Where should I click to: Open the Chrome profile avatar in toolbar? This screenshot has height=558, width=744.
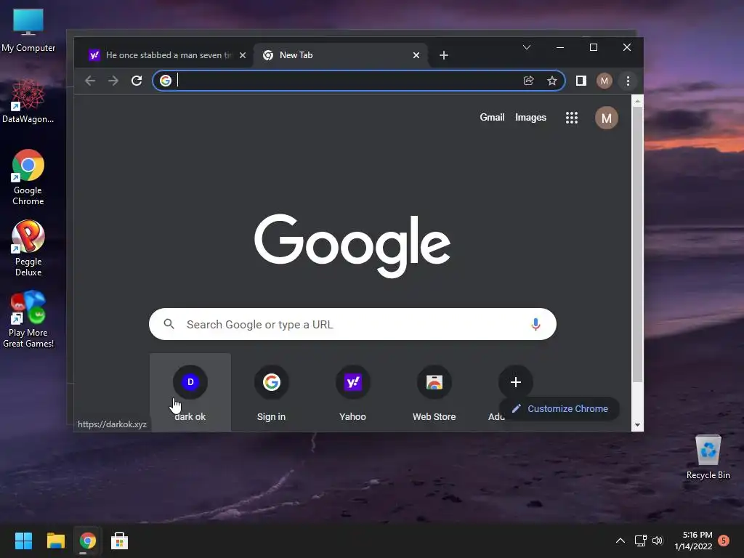[604, 81]
